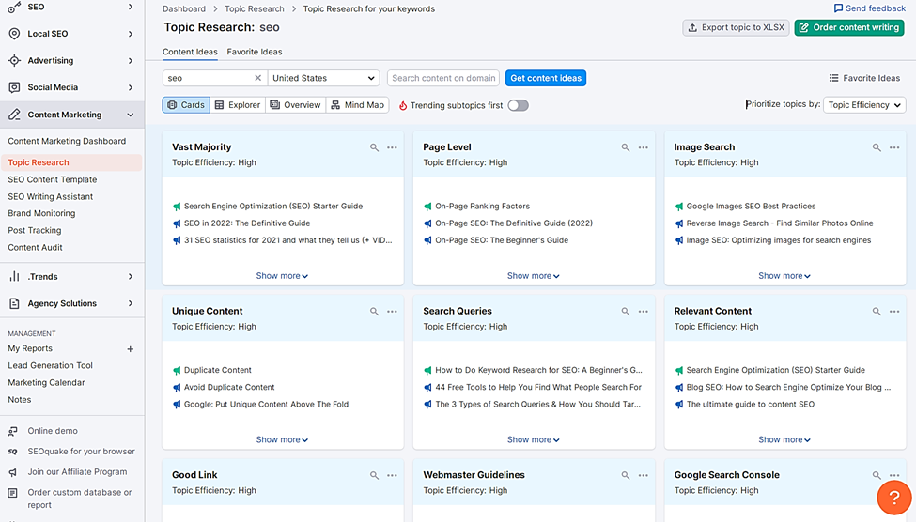Click Export topic to XLSX button
Viewport: 916px width, 522px height.
736,27
